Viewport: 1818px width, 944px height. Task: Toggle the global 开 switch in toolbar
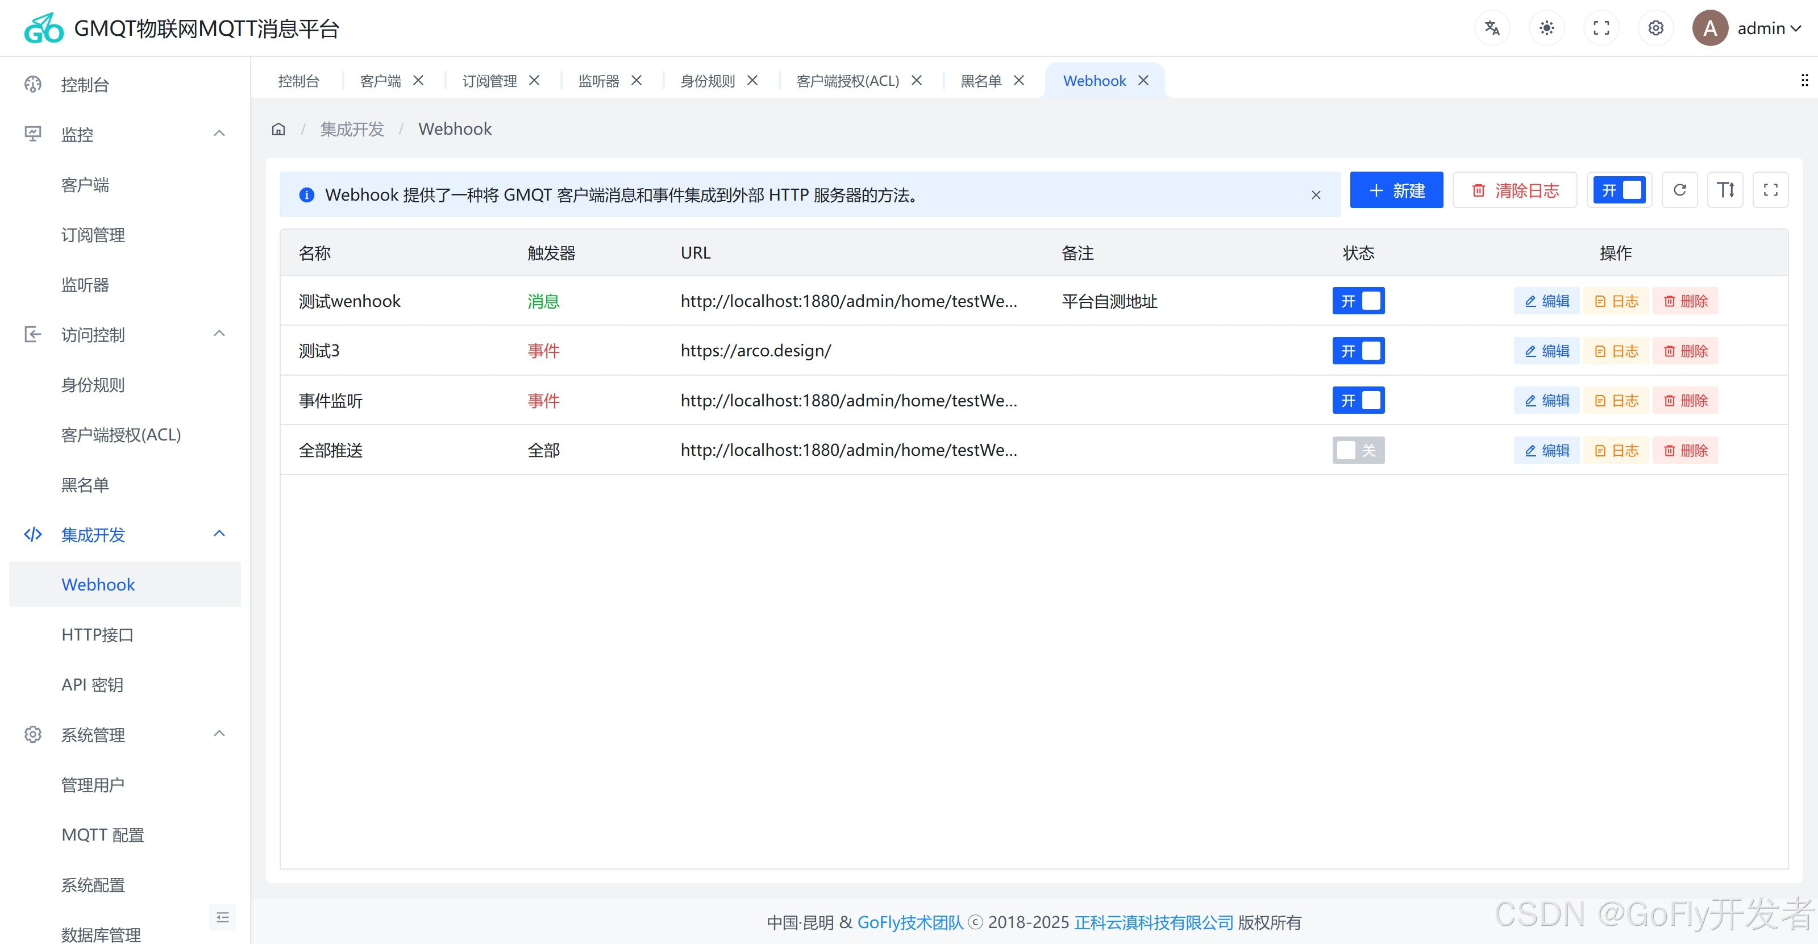tap(1619, 190)
